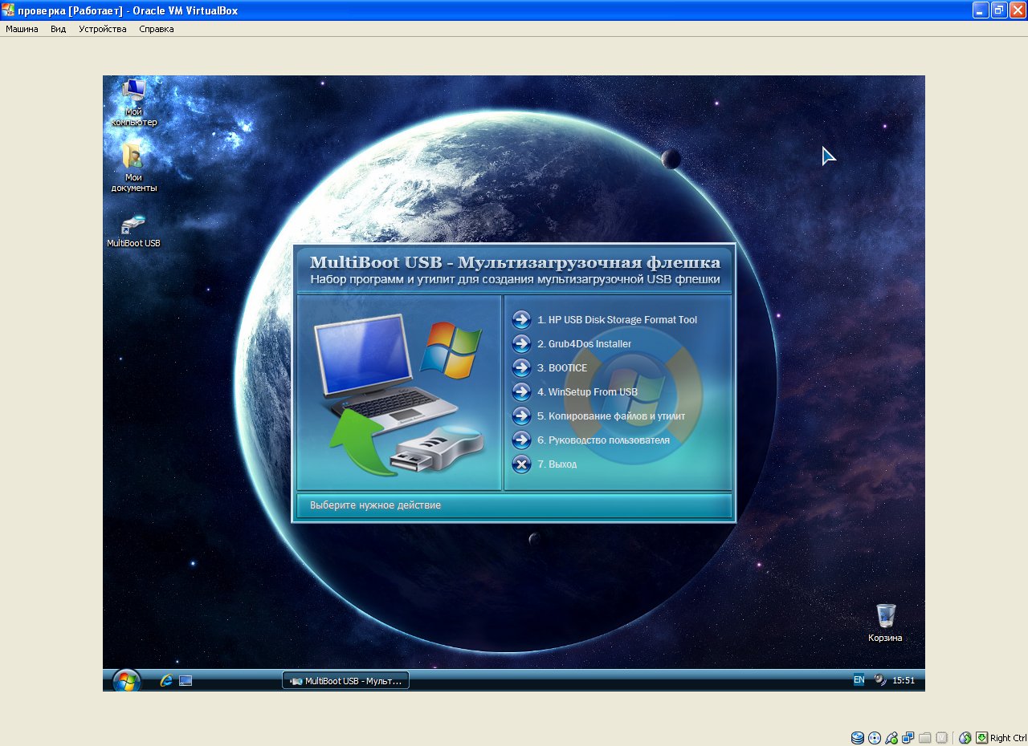Click the arrow icon beside Grub4Dos Installer
Screen dimensions: 1028x746
pos(521,343)
